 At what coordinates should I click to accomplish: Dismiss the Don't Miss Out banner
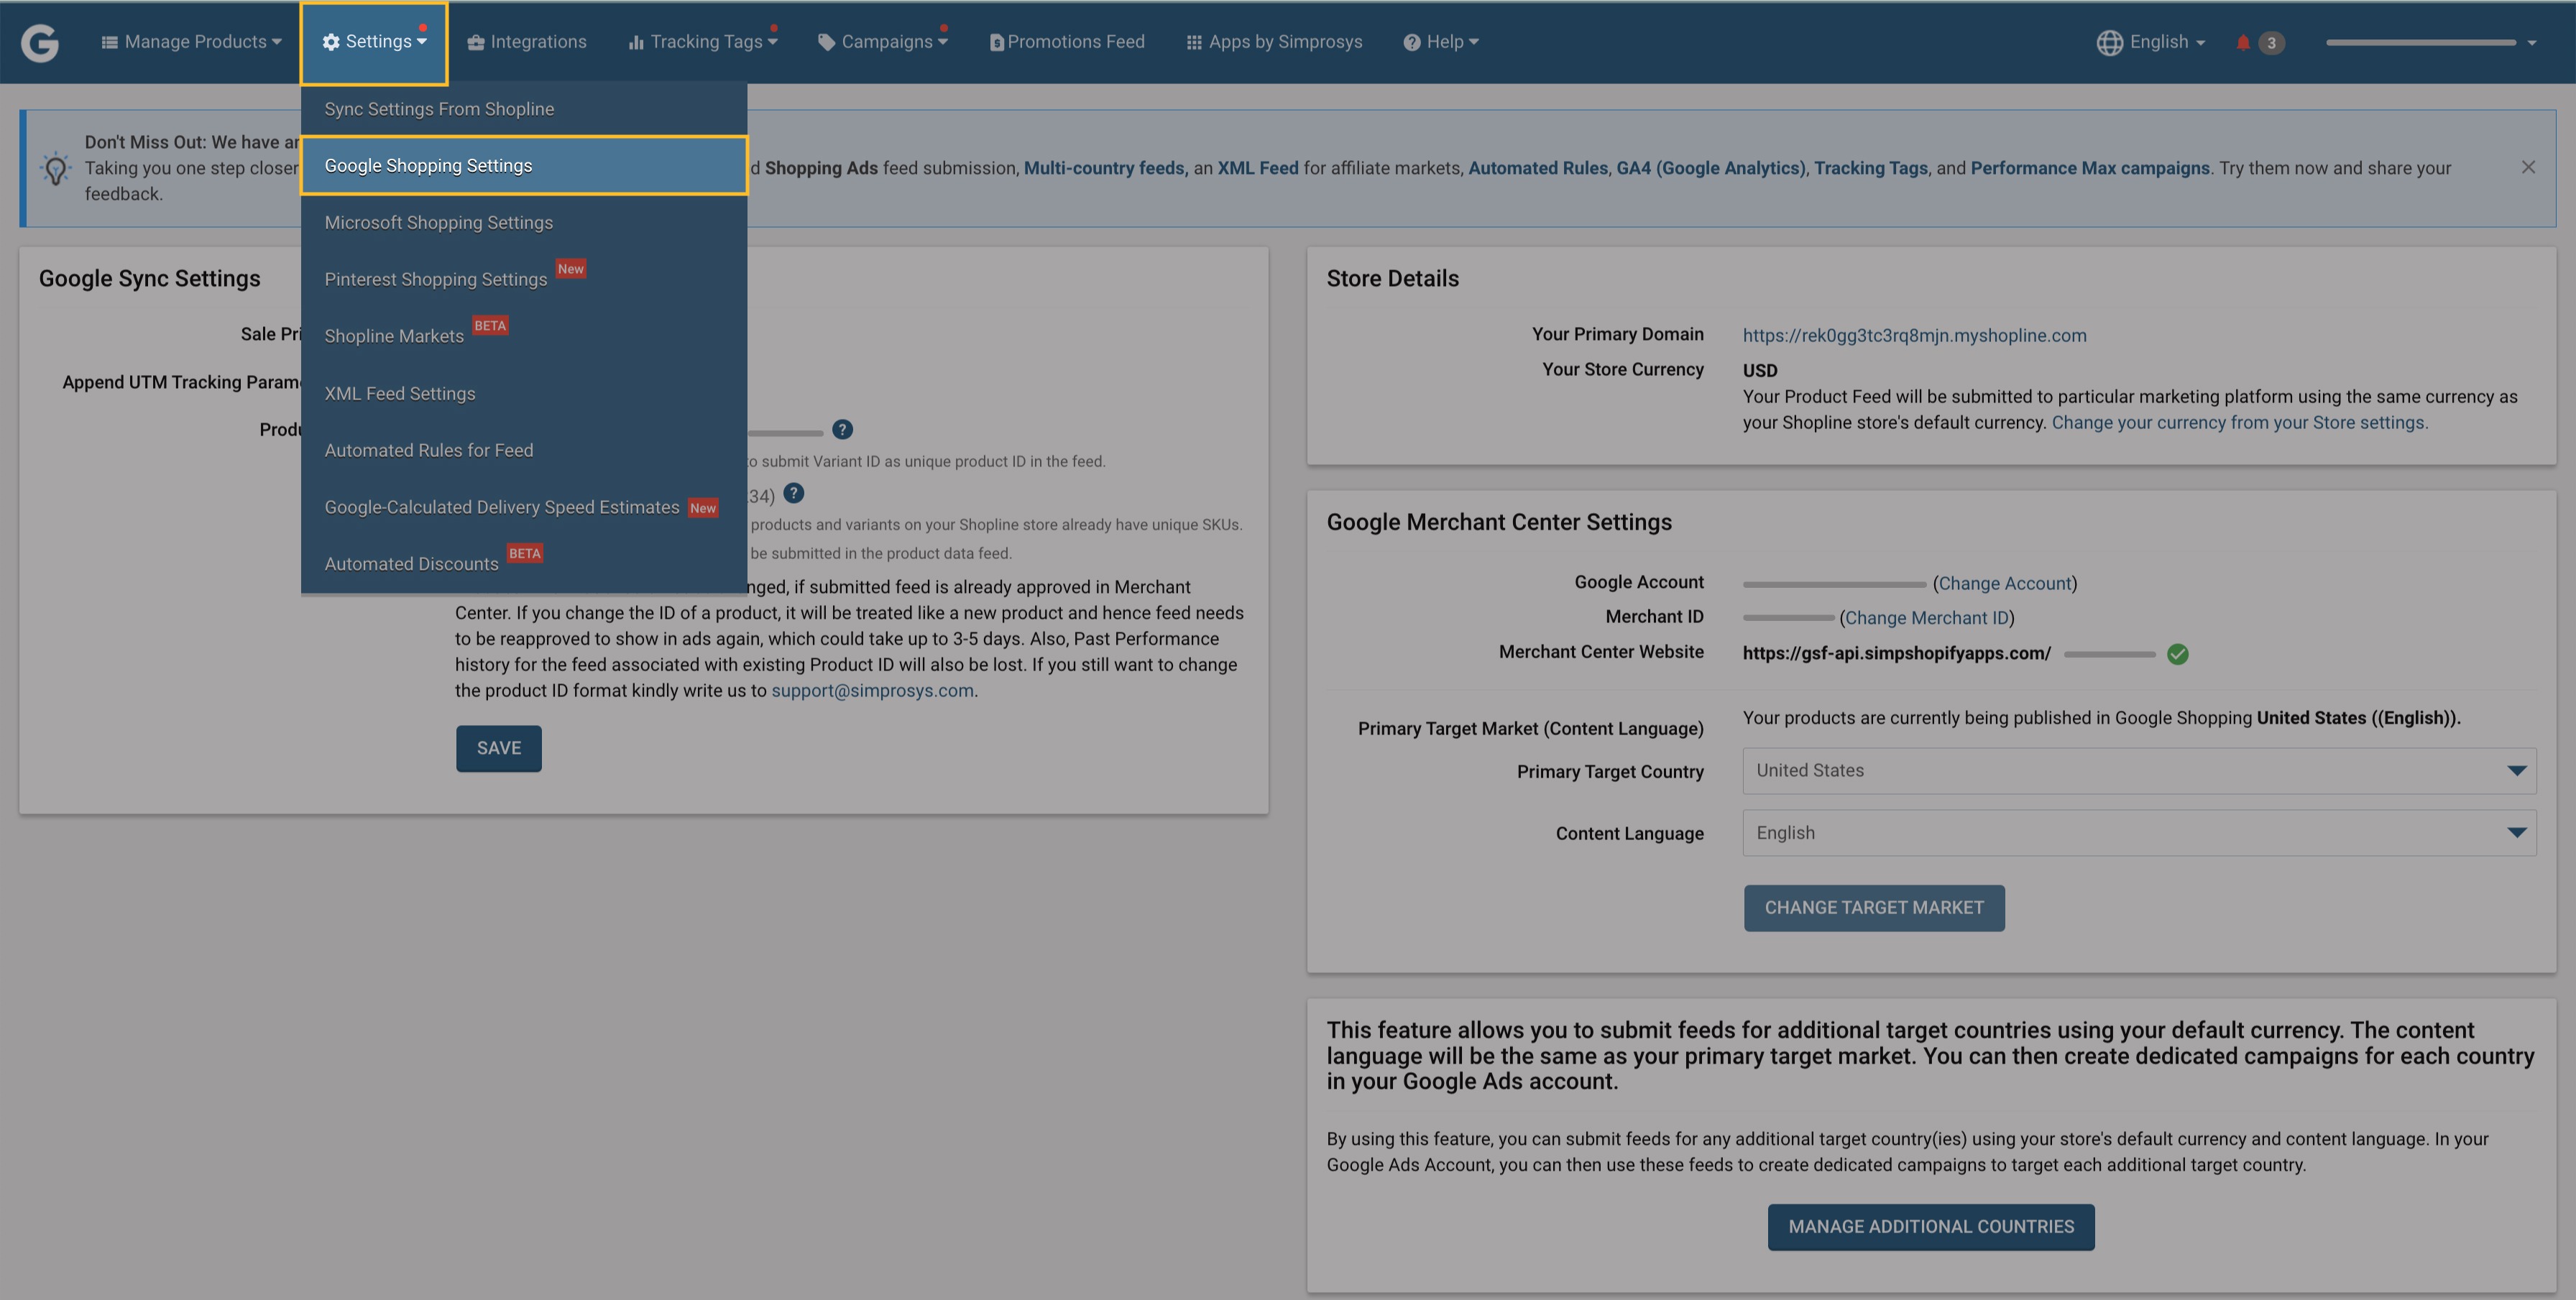click(2527, 167)
